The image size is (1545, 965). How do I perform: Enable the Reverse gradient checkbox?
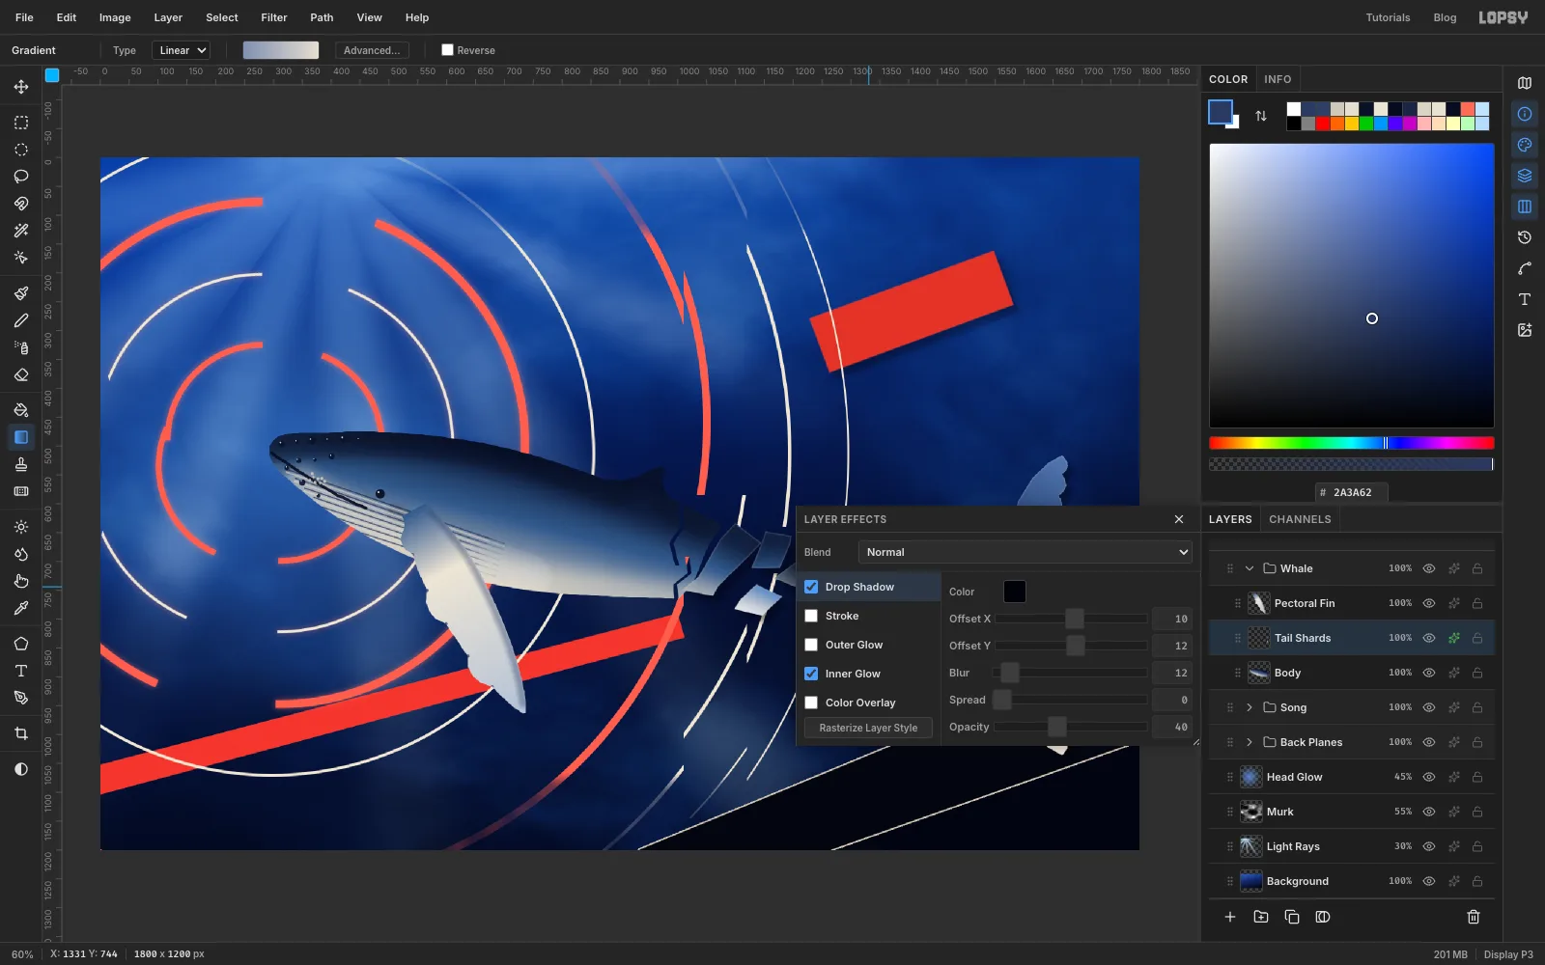coord(447,50)
